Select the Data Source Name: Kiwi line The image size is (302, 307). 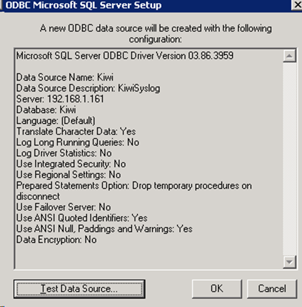pos(65,77)
